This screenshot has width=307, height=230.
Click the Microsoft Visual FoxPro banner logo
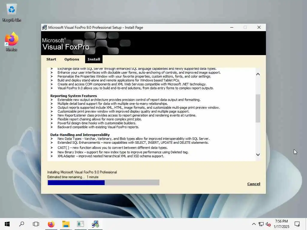(x=86, y=43)
